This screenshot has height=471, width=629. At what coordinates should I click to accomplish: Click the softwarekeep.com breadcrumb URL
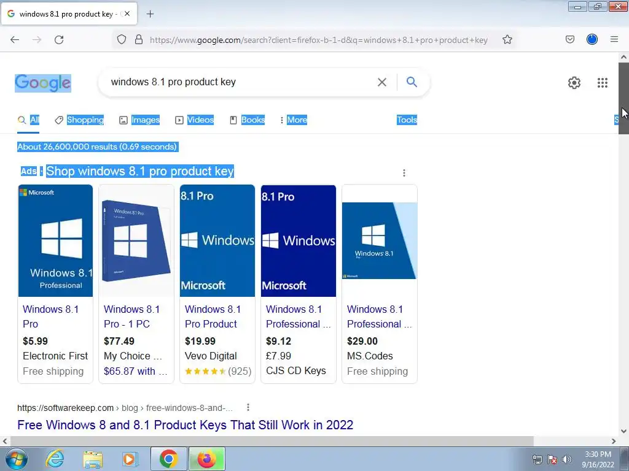pyautogui.click(x=125, y=408)
